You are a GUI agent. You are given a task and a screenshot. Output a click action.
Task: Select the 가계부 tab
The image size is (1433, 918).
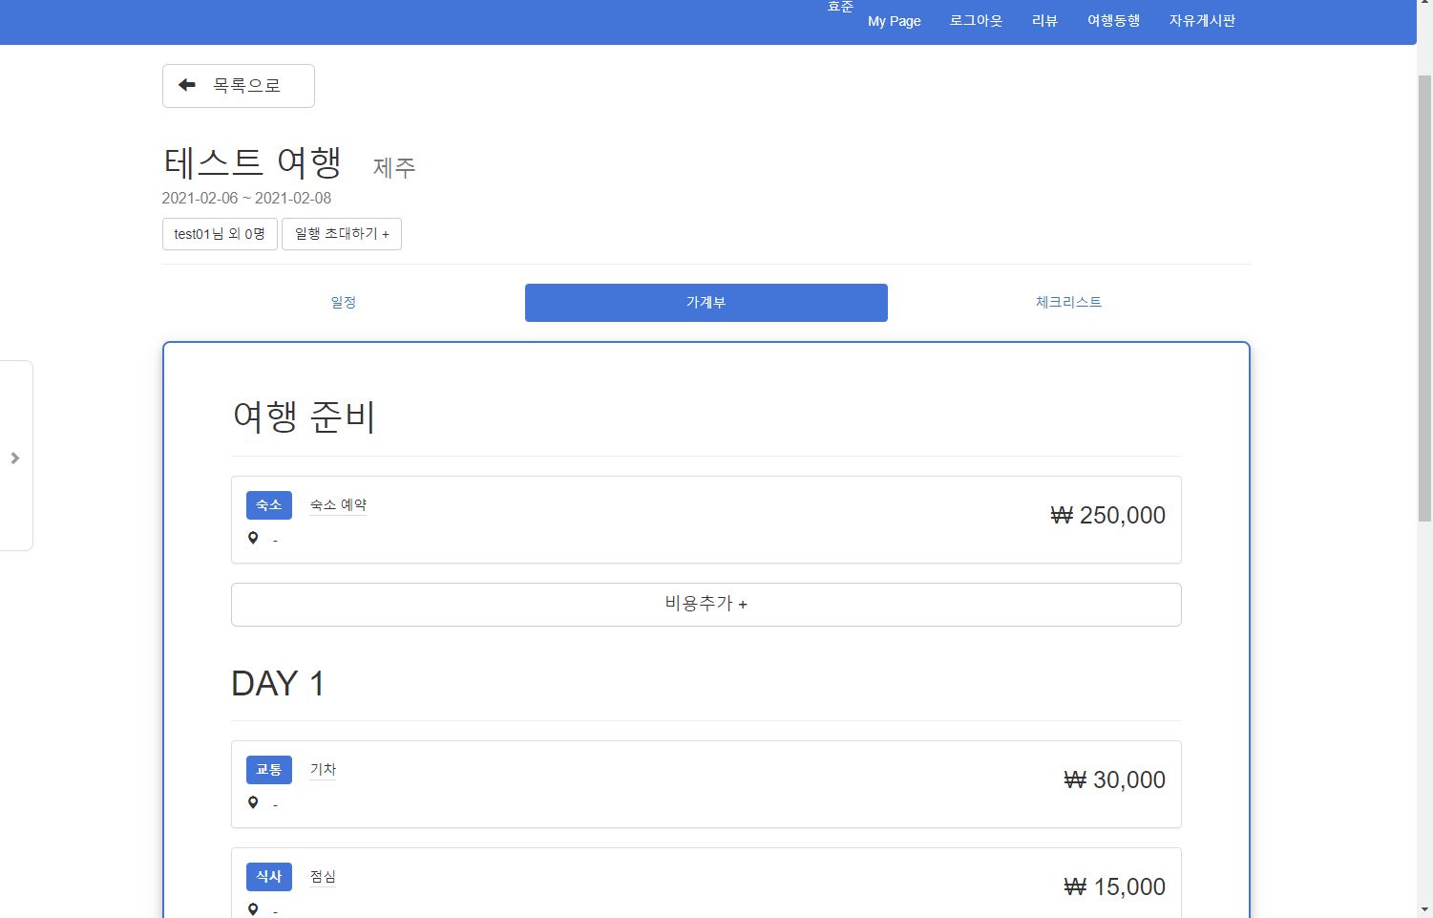[706, 302]
